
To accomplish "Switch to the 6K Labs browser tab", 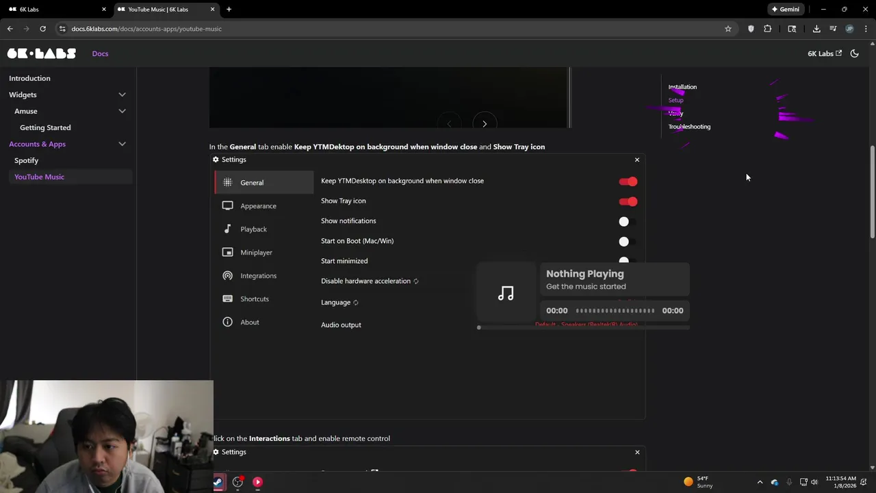I will [57, 9].
